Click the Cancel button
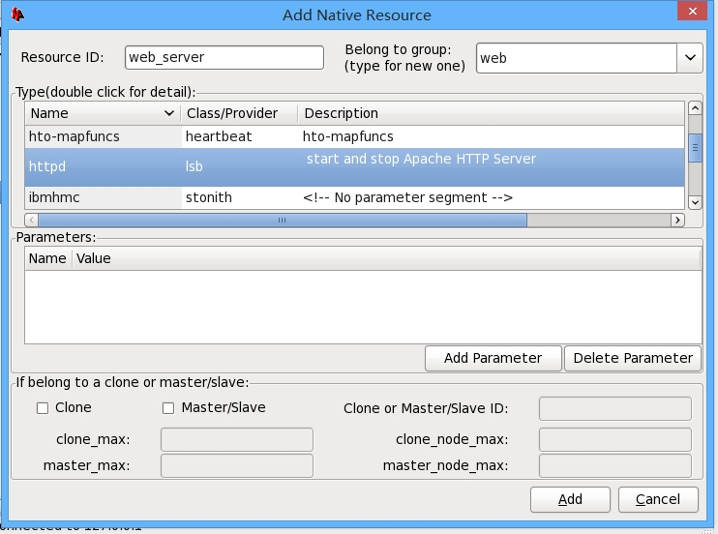 (x=658, y=499)
